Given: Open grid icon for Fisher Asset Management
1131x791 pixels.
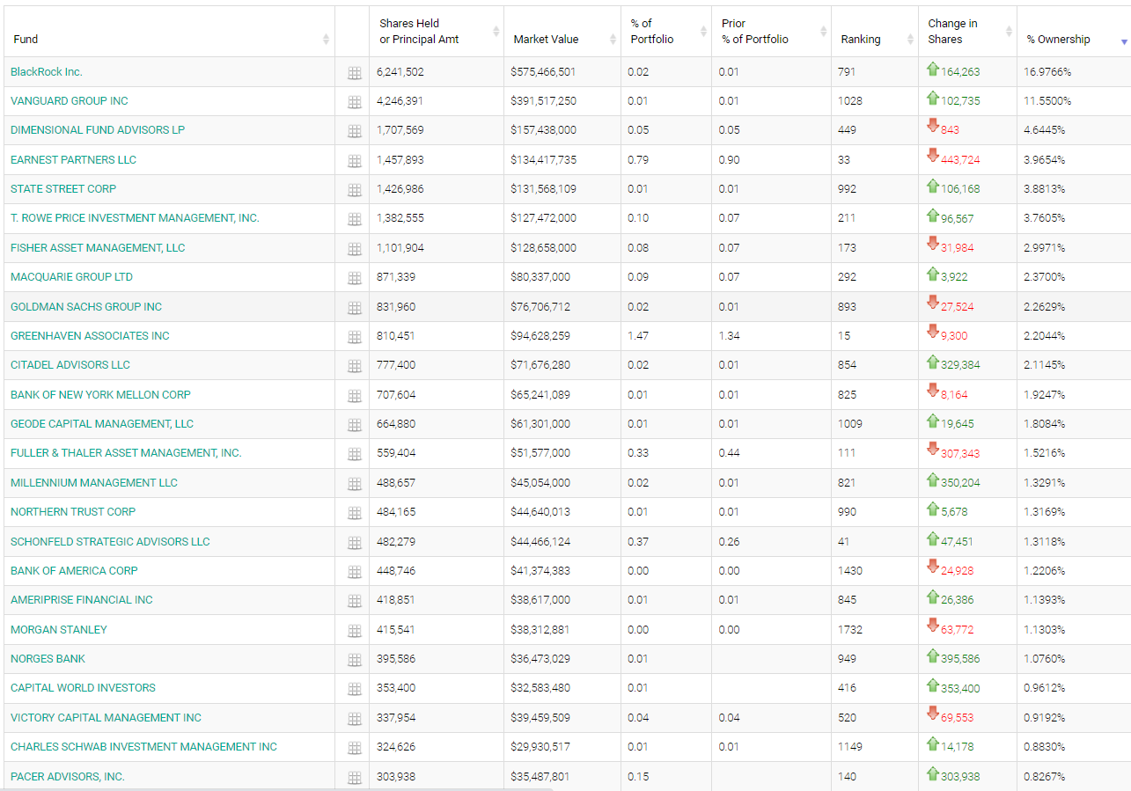Looking at the screenshot, I should pyautogui.click(x=355, y=249).
